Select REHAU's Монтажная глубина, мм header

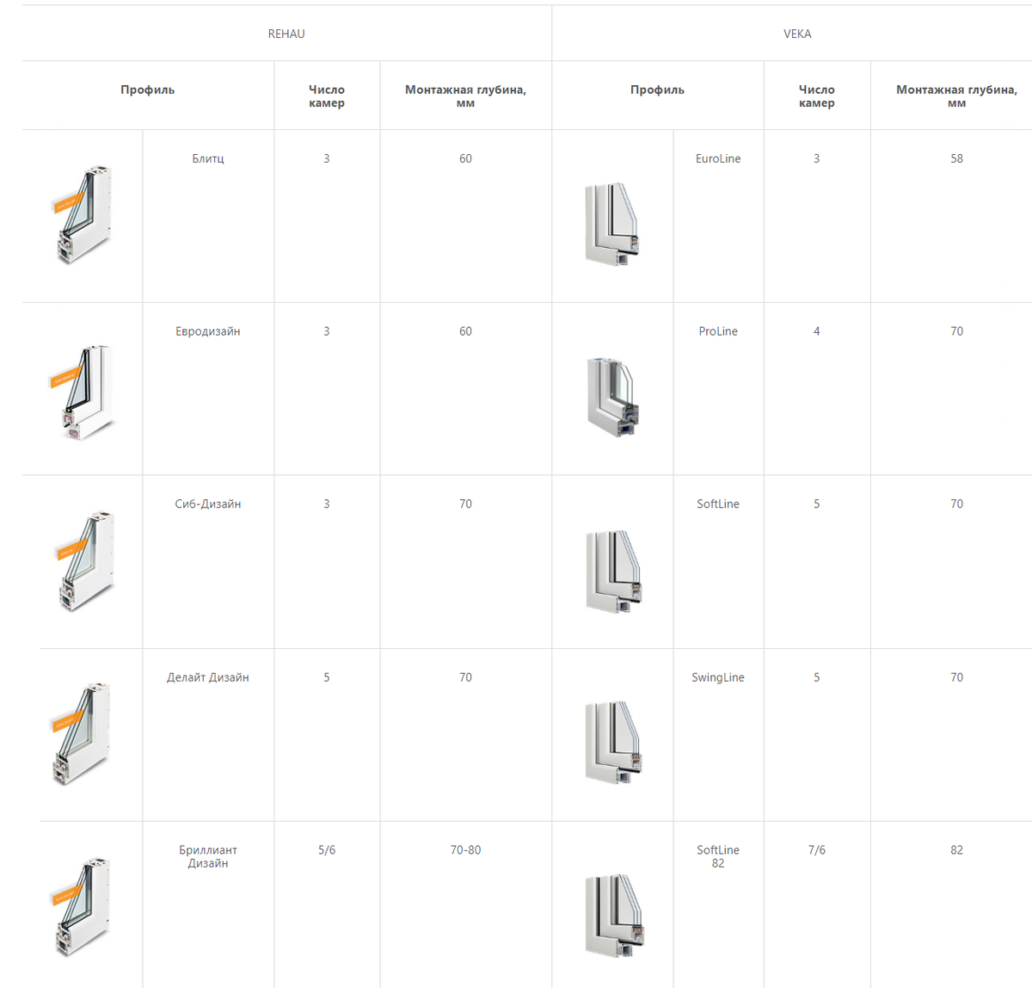pyautogui.click(x=465, y=96)
